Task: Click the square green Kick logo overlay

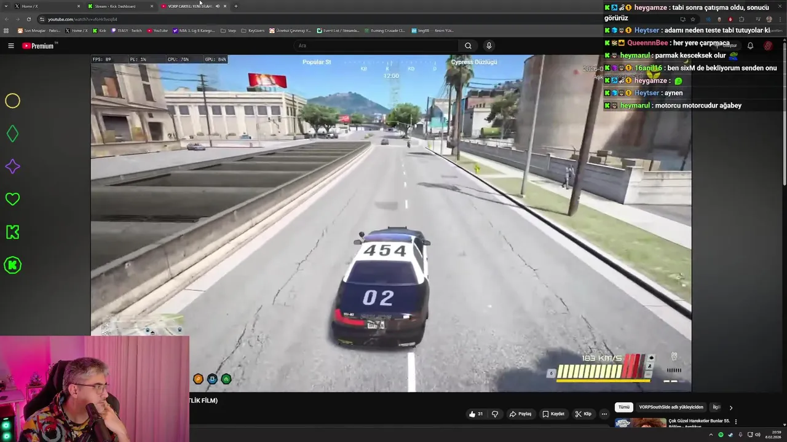Action: (x=12, y=232)
